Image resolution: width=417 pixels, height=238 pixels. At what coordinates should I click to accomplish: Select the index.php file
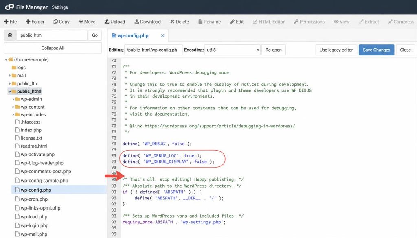pos(29,130)
